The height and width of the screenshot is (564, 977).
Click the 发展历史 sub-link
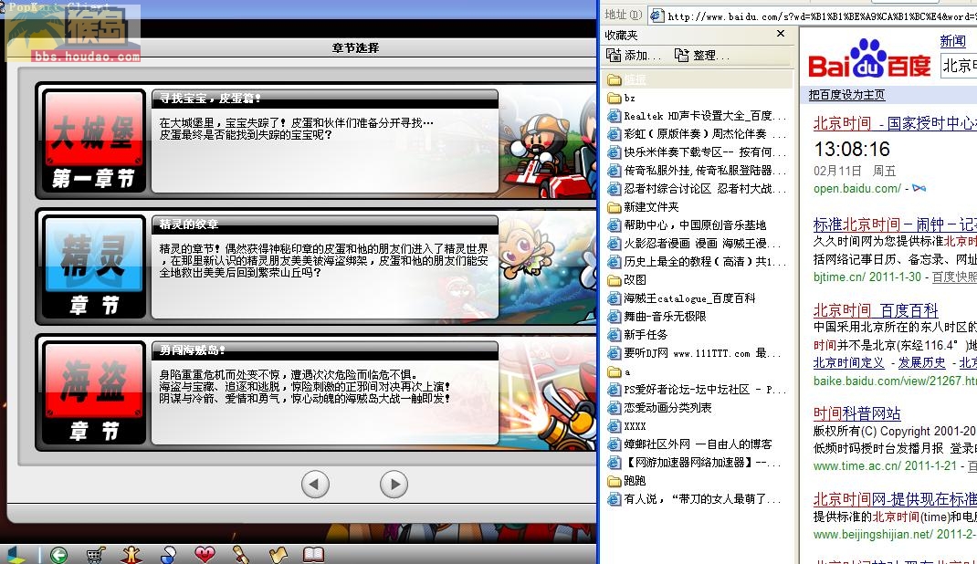point(921,362)
